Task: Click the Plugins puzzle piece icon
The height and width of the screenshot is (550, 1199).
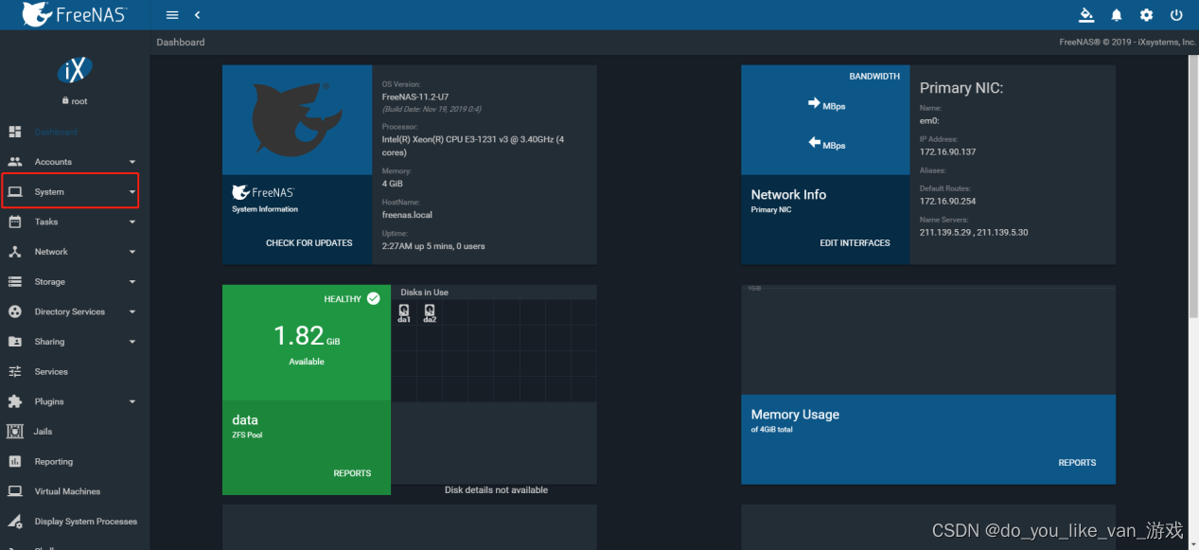Action: click(x=14, y=401)
